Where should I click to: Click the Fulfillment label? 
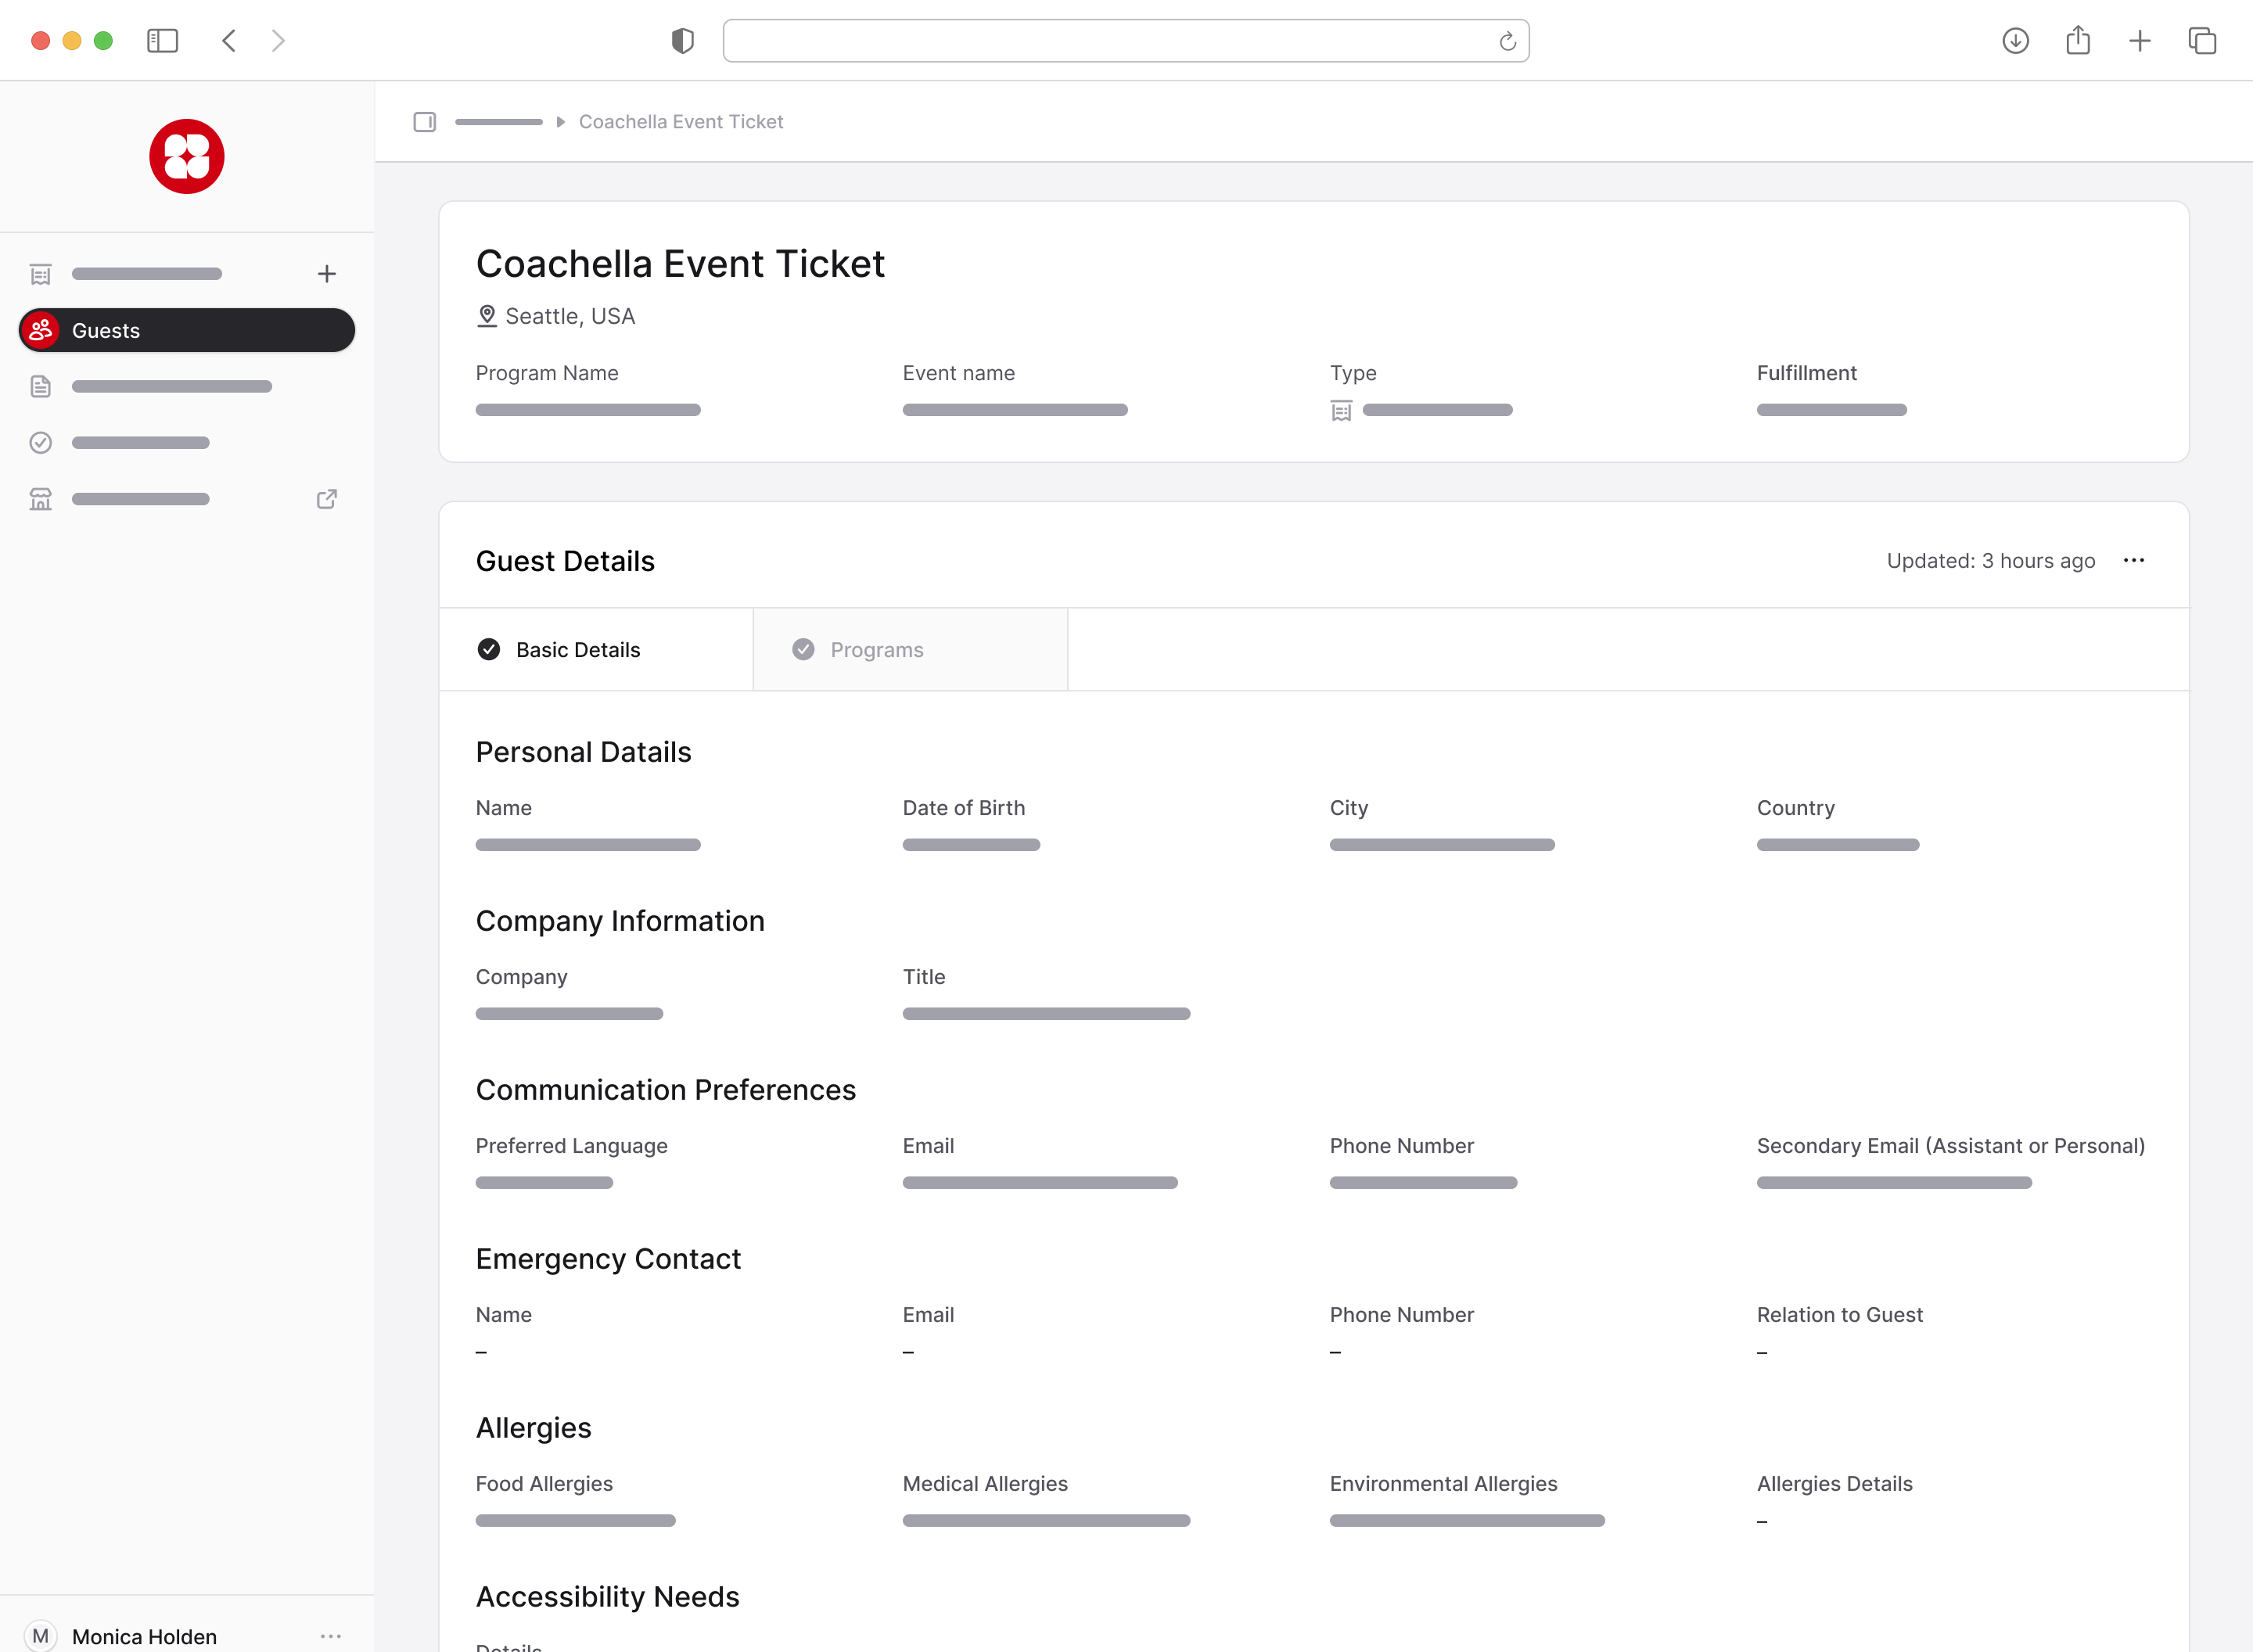click(1806, 373)
